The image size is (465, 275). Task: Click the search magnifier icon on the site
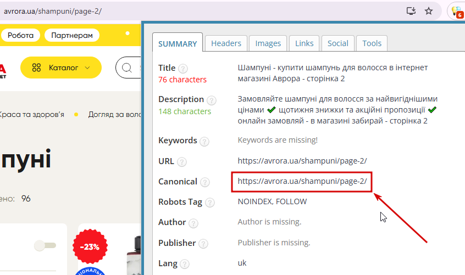click(126, 68)
